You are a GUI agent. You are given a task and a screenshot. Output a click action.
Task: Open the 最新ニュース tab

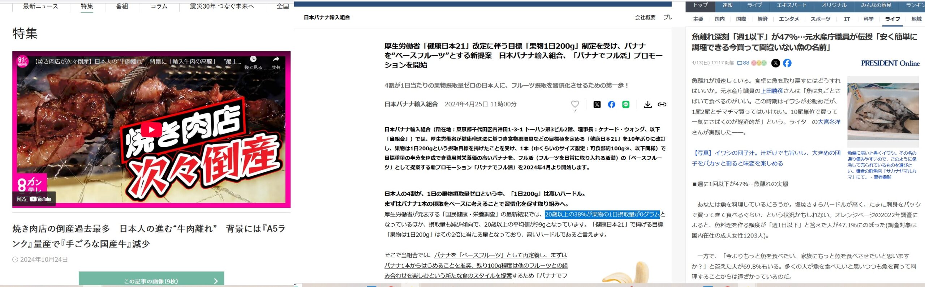click(40, 6)
